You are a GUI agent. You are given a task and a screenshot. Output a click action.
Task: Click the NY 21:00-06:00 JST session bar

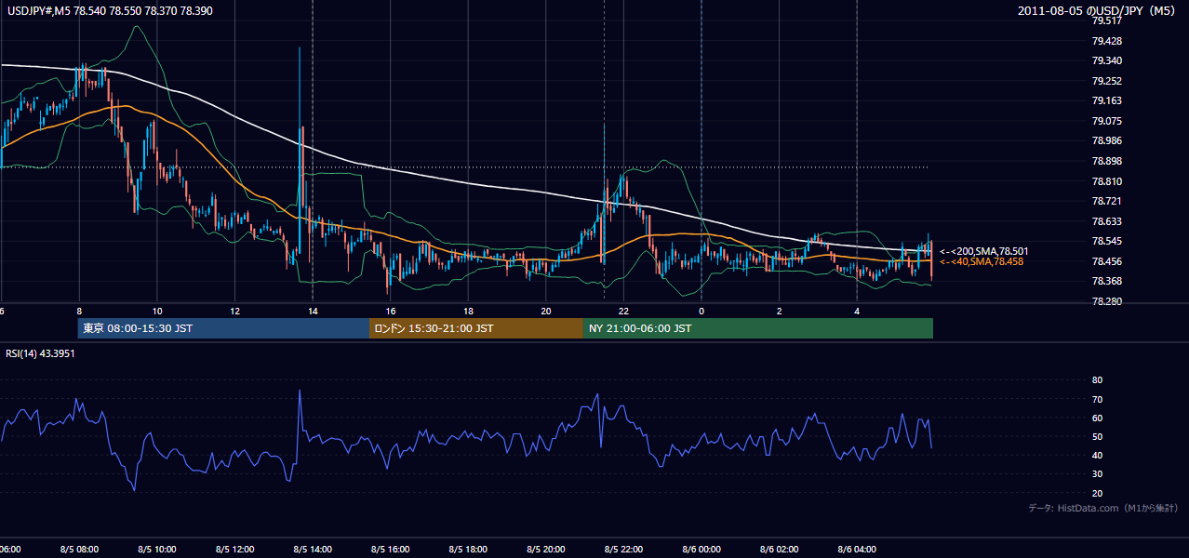coord(758,328)
